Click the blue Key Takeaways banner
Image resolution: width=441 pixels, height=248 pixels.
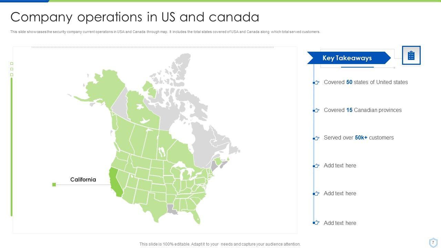[347, 58]
